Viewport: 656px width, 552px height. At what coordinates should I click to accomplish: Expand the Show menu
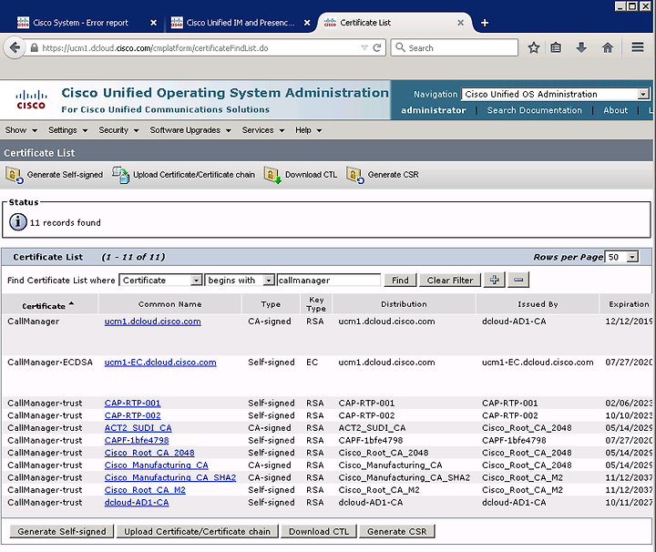[x=21, y=130]
